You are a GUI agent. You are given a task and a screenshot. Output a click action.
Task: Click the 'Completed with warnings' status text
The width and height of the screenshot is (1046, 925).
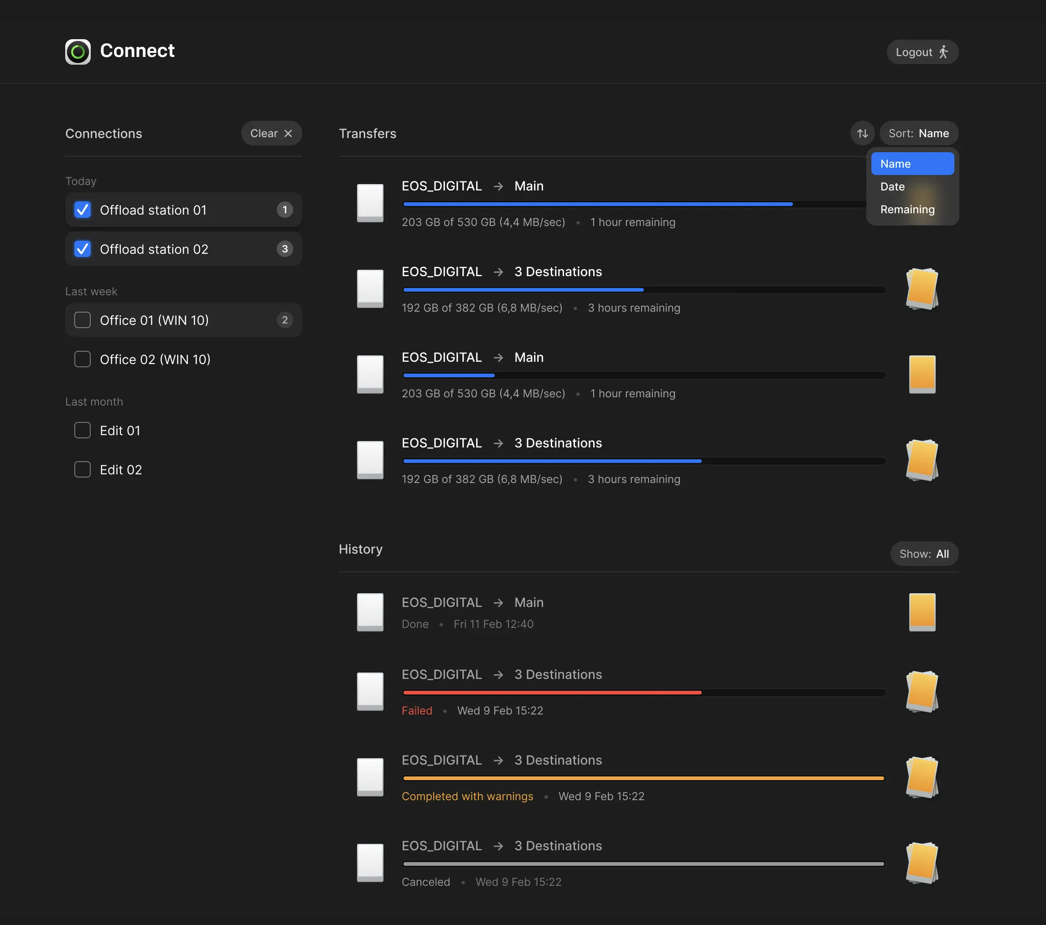pyautogui.click(x=467, y=796)
